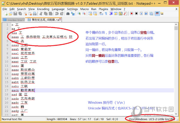Open Find with the binoculars icon
This screenshot has height=123, width=180.
[68, 14]
